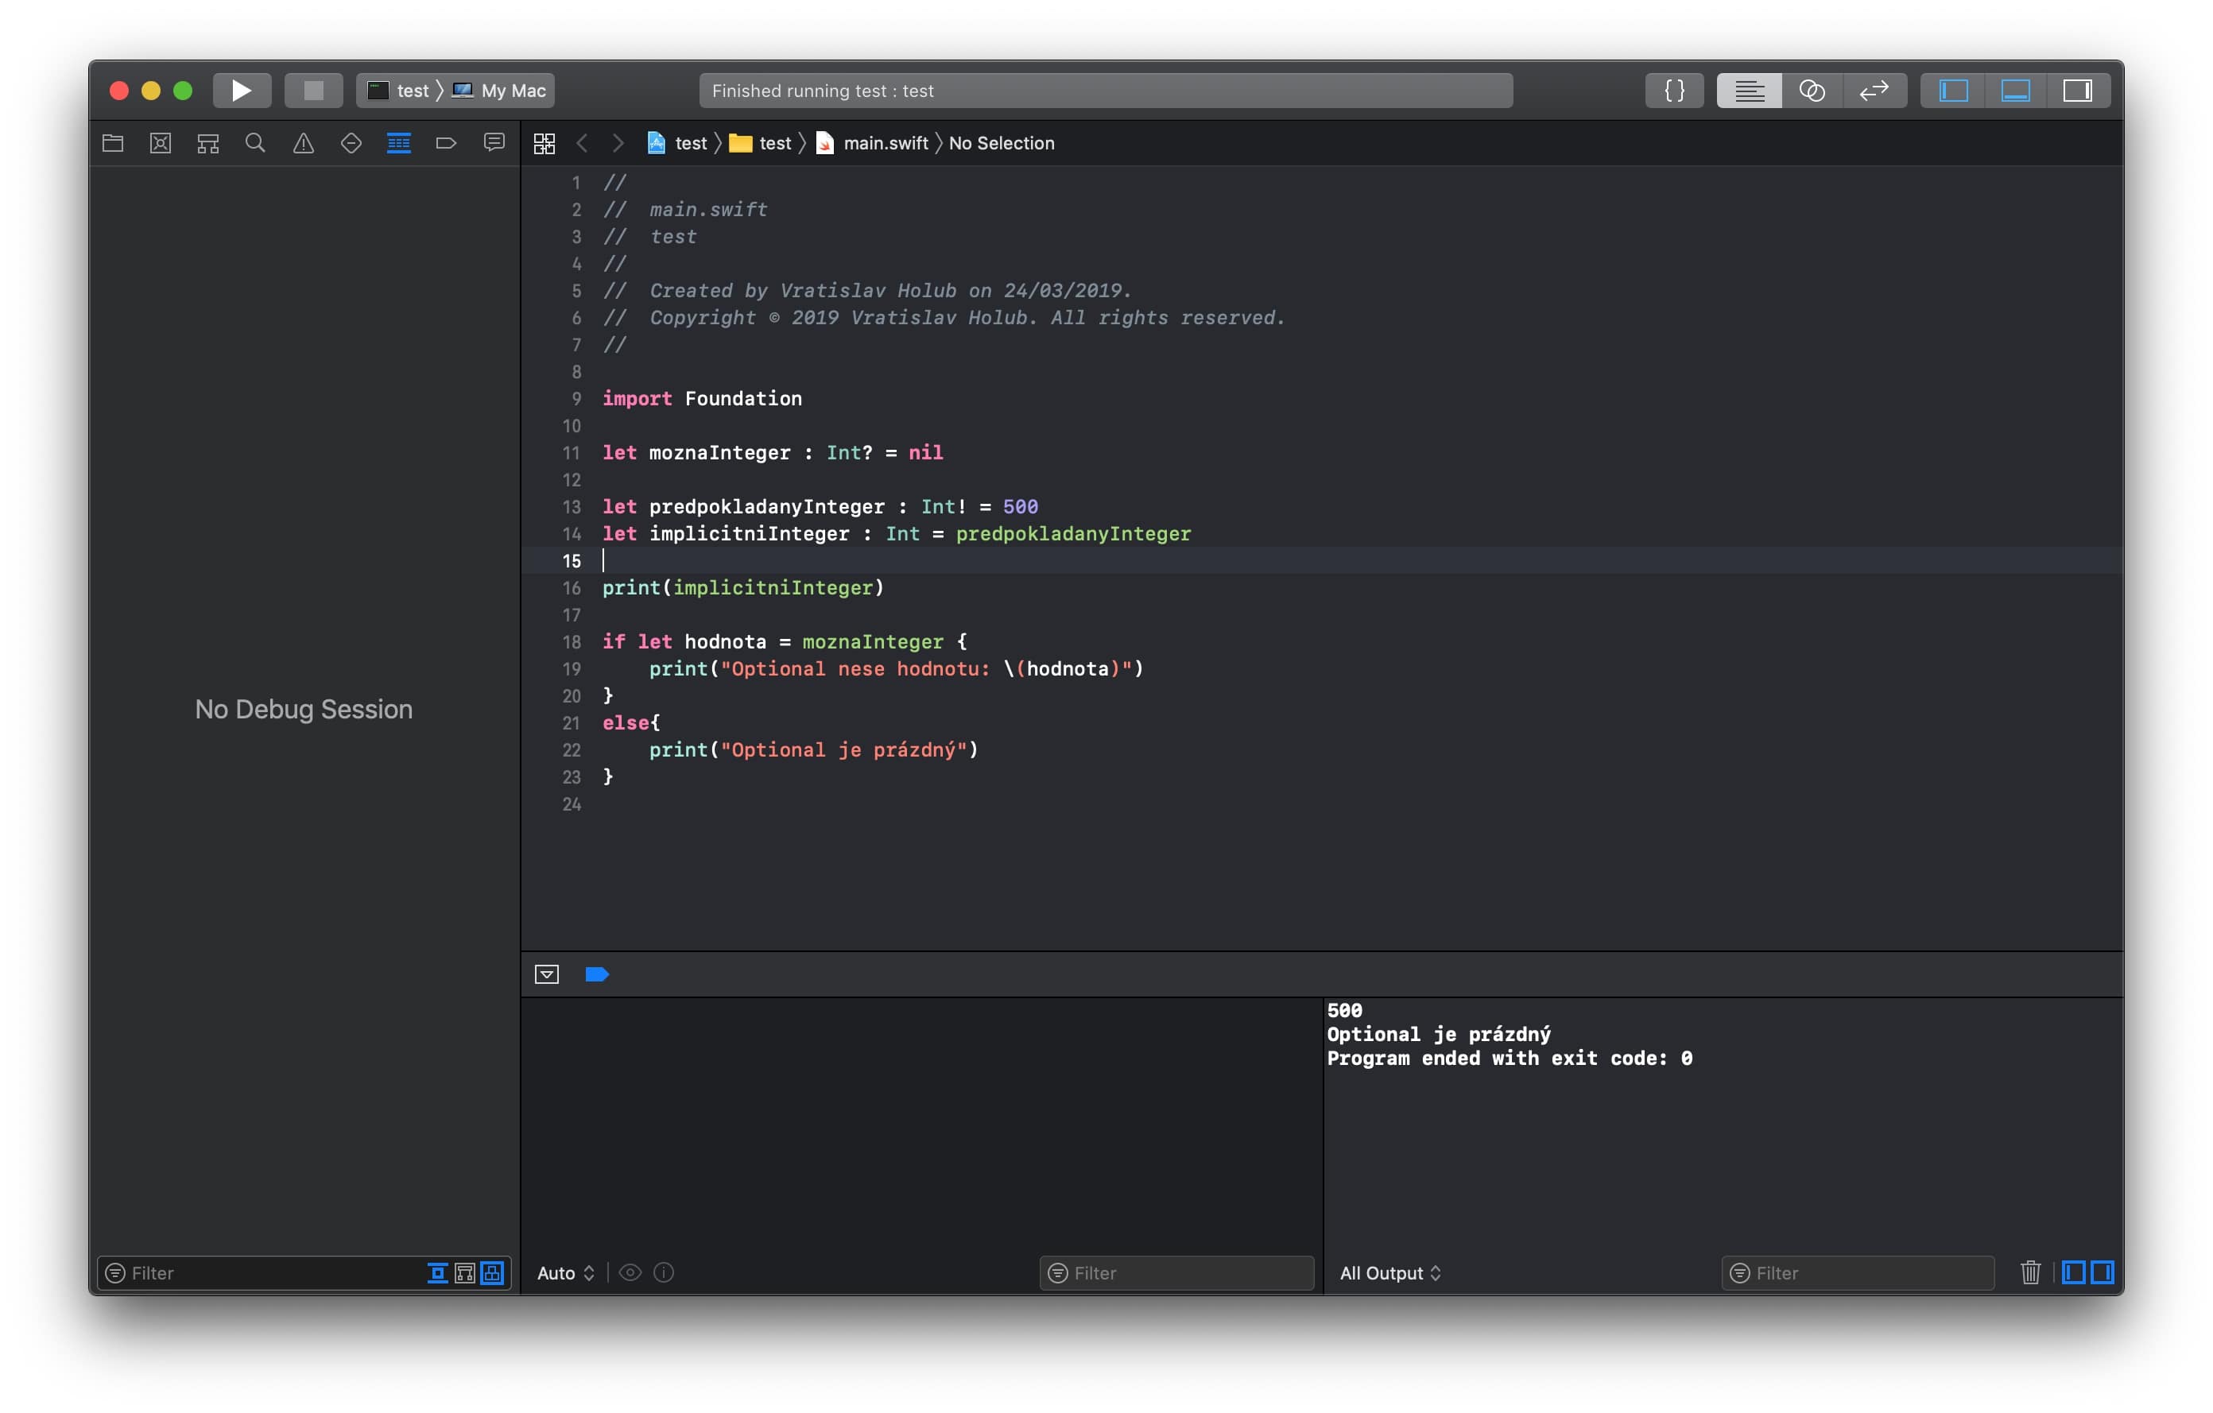
Task: Select the My Mac run destination
Action: (512, 90)
